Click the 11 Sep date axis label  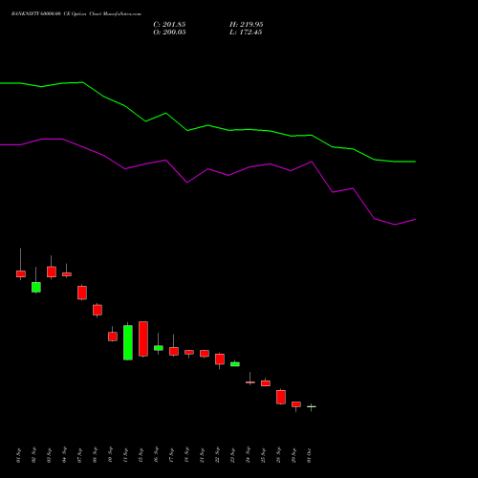(125, 455)
